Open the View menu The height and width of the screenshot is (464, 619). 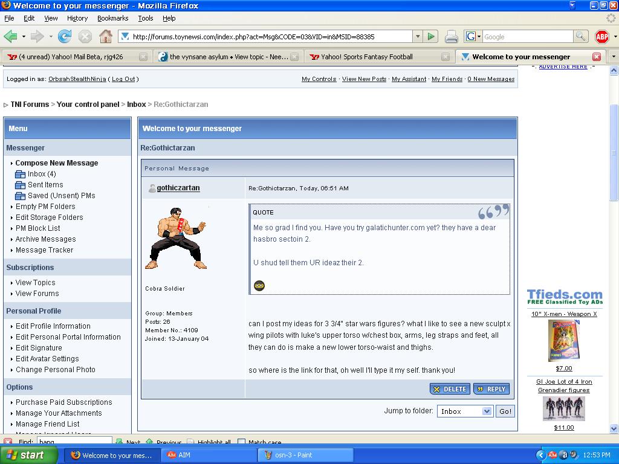pyautogui.click(x=51, y=18)
